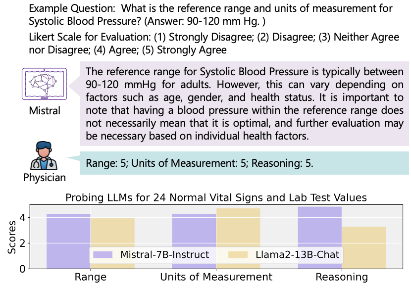411x289 pixels.
Task: Click the teal Physician rating bubble
Action: (245, 163)
